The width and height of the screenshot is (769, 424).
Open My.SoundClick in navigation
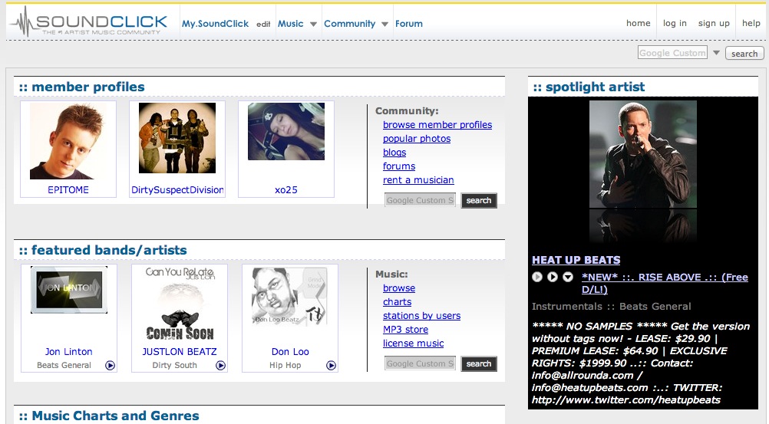coord(216,24)
